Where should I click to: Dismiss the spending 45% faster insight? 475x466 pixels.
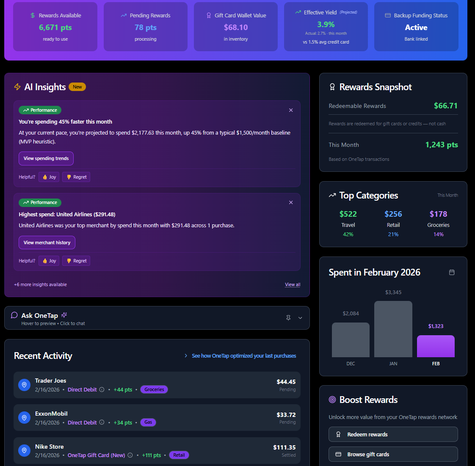tap(291, 110)
